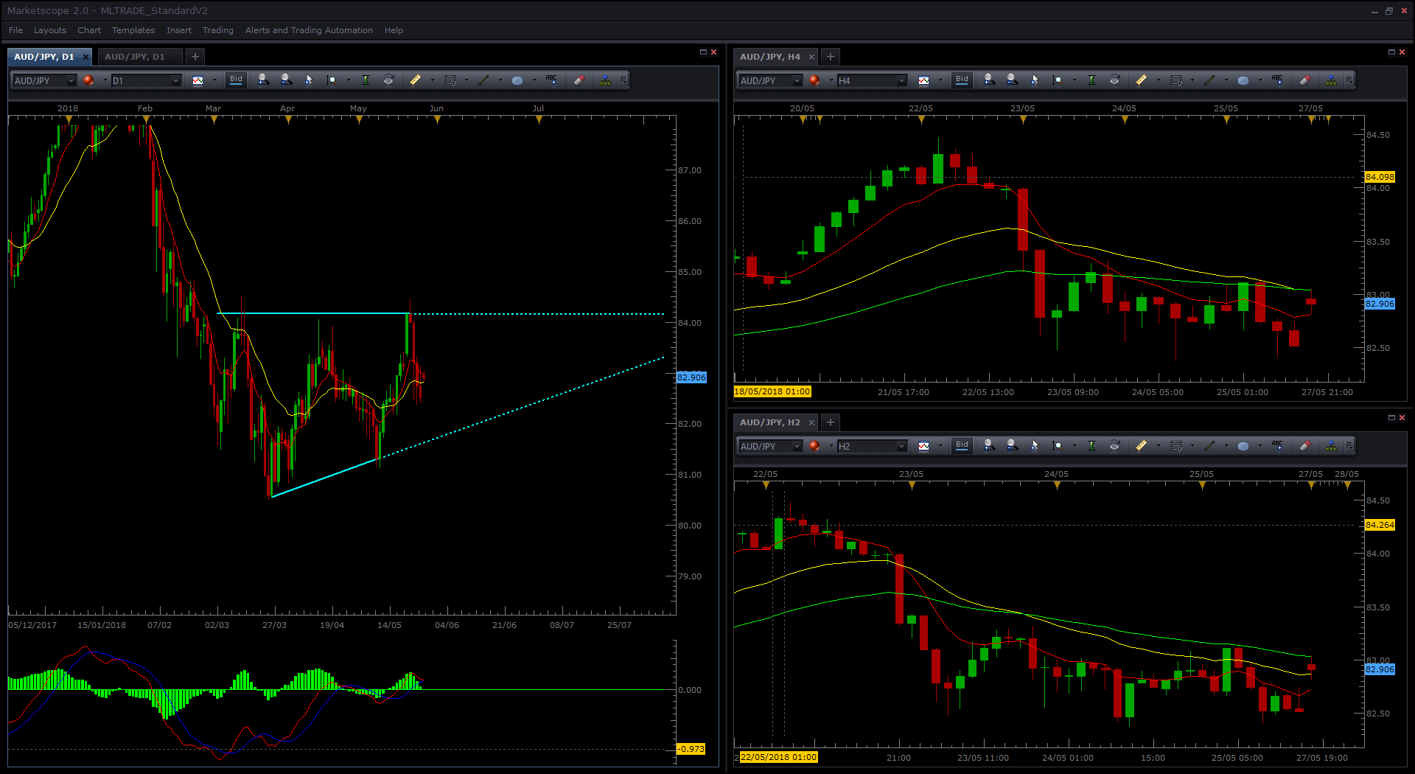Viewport: 1415px width, 774px height.
Task: Expand the toolbar overflow menu in H4 chart
Action: pos(1349,80)
